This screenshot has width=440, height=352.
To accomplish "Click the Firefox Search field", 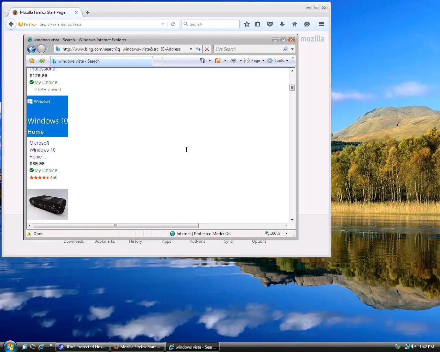I will [210, 24].
